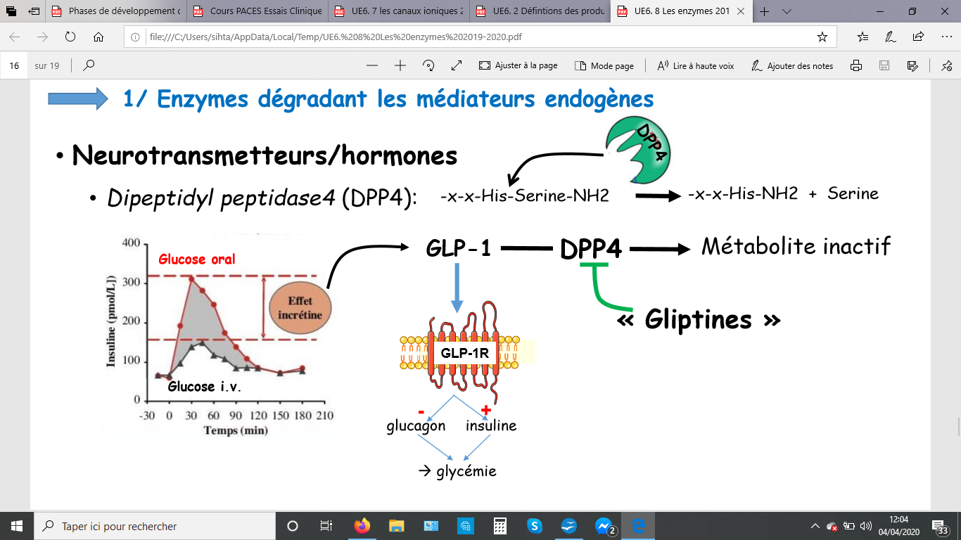Click the 'Métabolite inactif' text
The width and height of the screenshot is (961, 540).
pyautogui.click(x=796, y=246)
